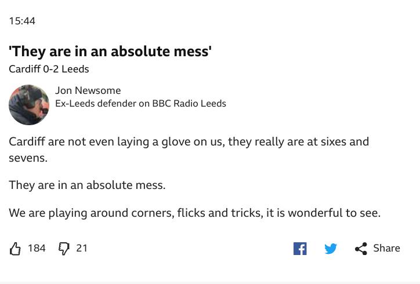Open the headline 'They are in an absolute mess'
Screen dimensions: 420x284
click(110, 51)
